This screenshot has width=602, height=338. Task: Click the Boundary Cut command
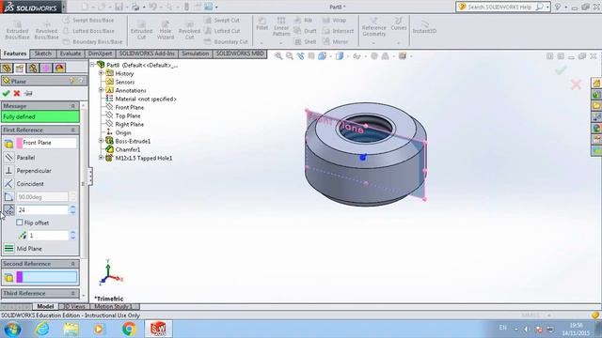pos(226,41)
